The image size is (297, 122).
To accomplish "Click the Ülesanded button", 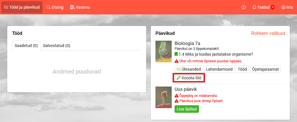I will coord(189,69).
